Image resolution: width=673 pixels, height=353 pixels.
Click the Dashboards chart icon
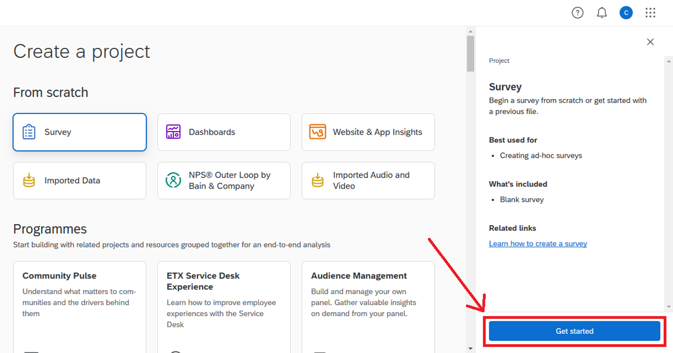[x=173, y=132]
